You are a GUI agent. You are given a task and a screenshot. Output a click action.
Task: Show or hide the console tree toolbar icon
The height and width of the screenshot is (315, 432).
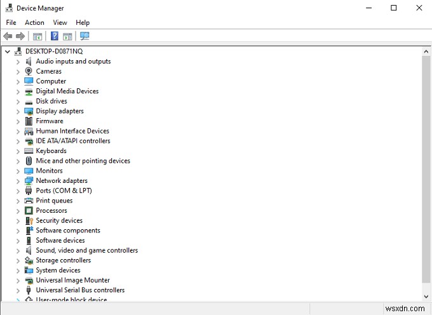click(37, 36)
